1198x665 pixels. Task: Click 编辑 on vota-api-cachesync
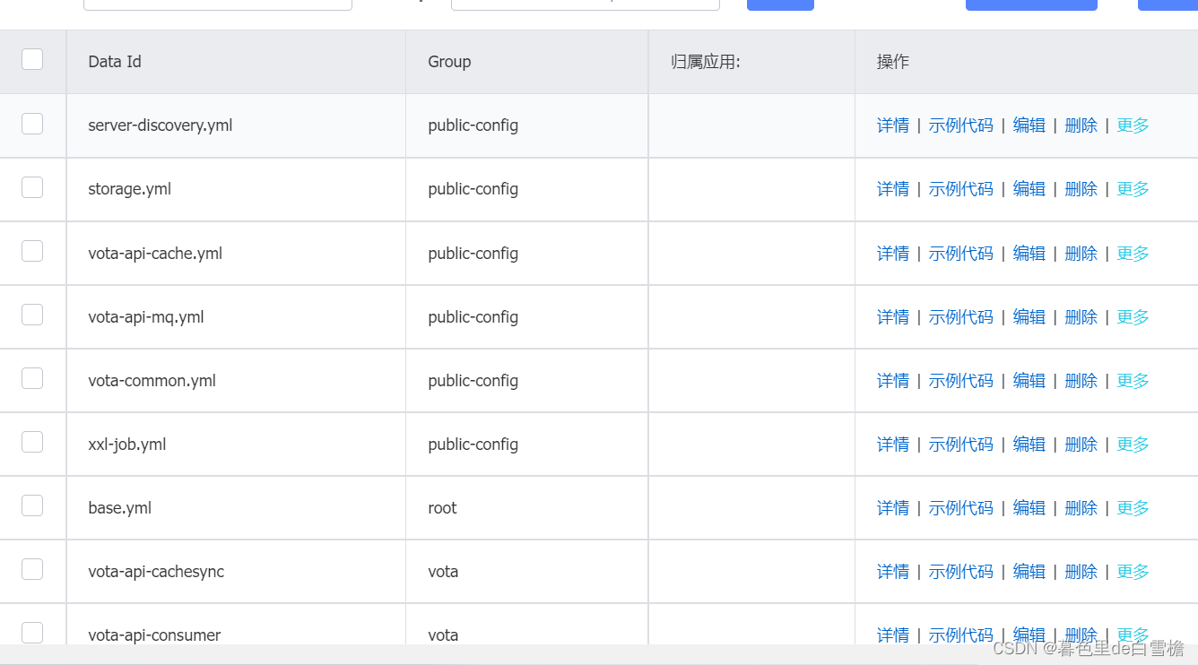(1029, 572)
